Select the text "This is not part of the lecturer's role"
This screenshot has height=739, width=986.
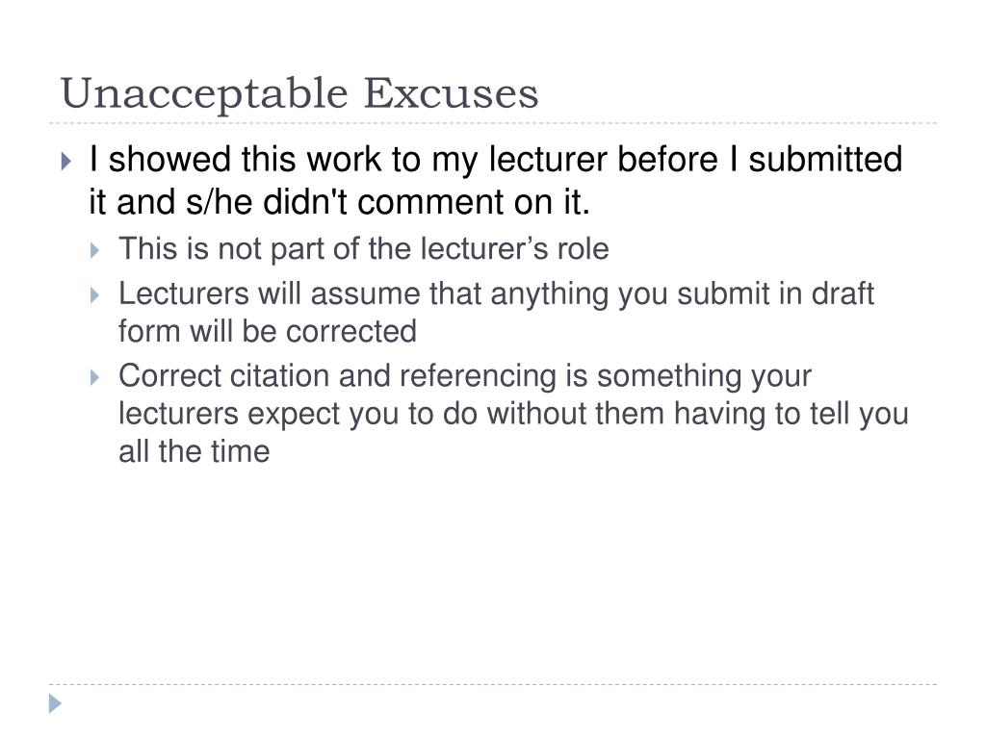pyautogui.click(x=363, y=249)
